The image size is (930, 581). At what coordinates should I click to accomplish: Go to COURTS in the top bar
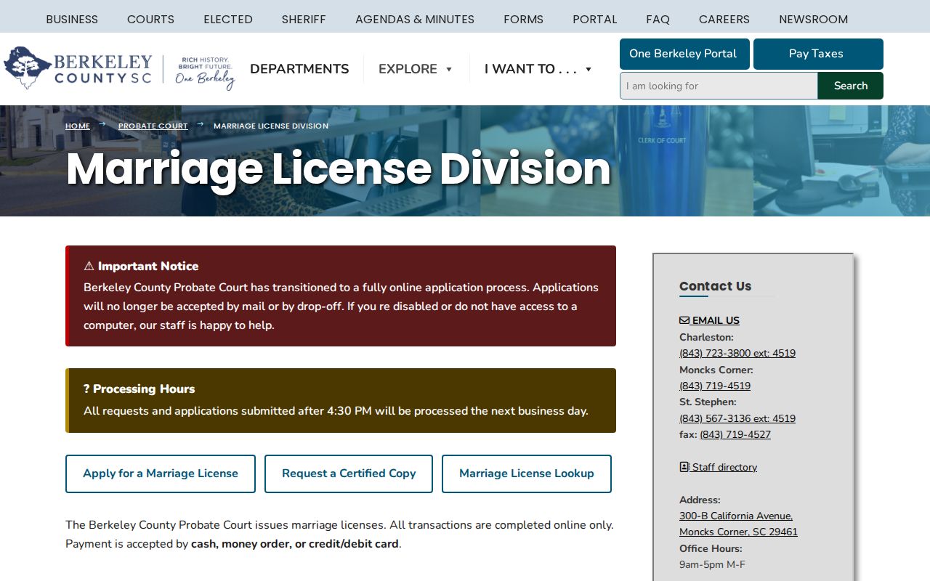click(150, 20)
